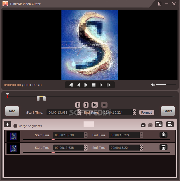
Task: Select the first segment thumbnail
Action: (x=13, y=136)
